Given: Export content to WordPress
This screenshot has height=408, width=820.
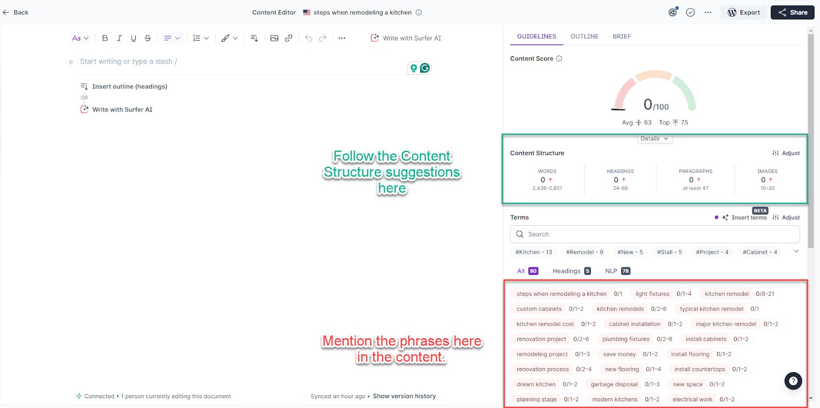Looking at the screenshot, I should tap(744, 12).
